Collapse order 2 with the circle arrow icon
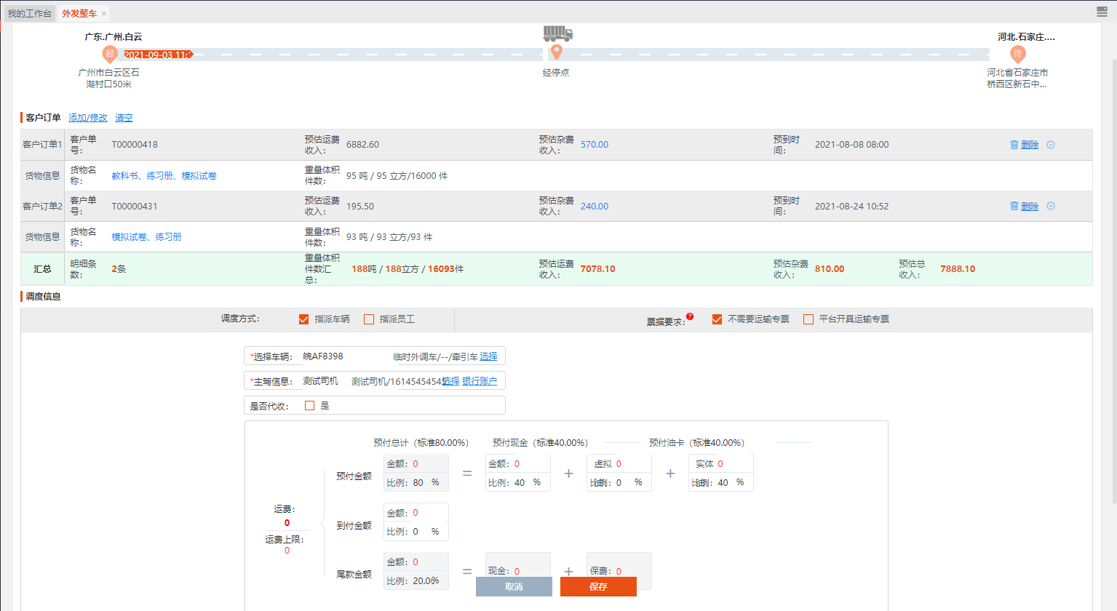Image resolution: width=1117 pixels, height=611 pixels. pos(1051,206)
